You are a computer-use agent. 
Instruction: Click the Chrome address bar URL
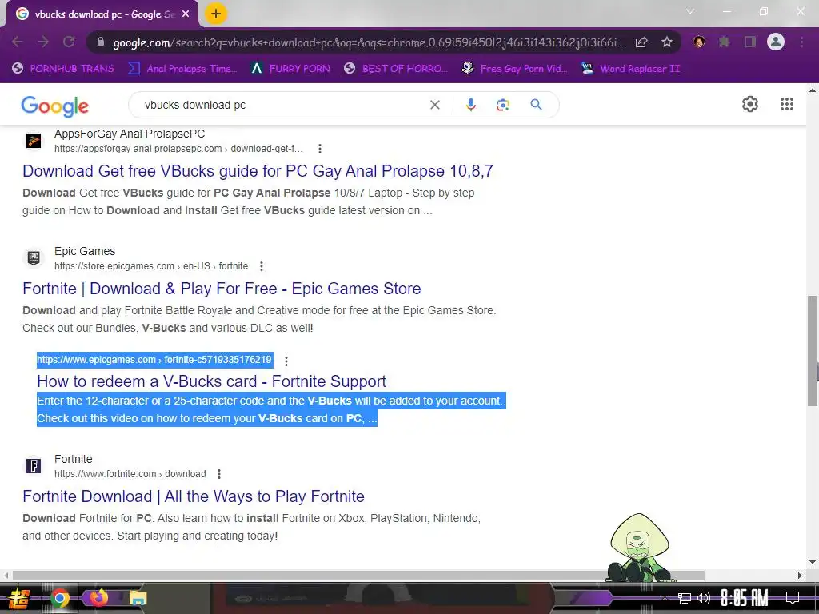click(368, 42)
